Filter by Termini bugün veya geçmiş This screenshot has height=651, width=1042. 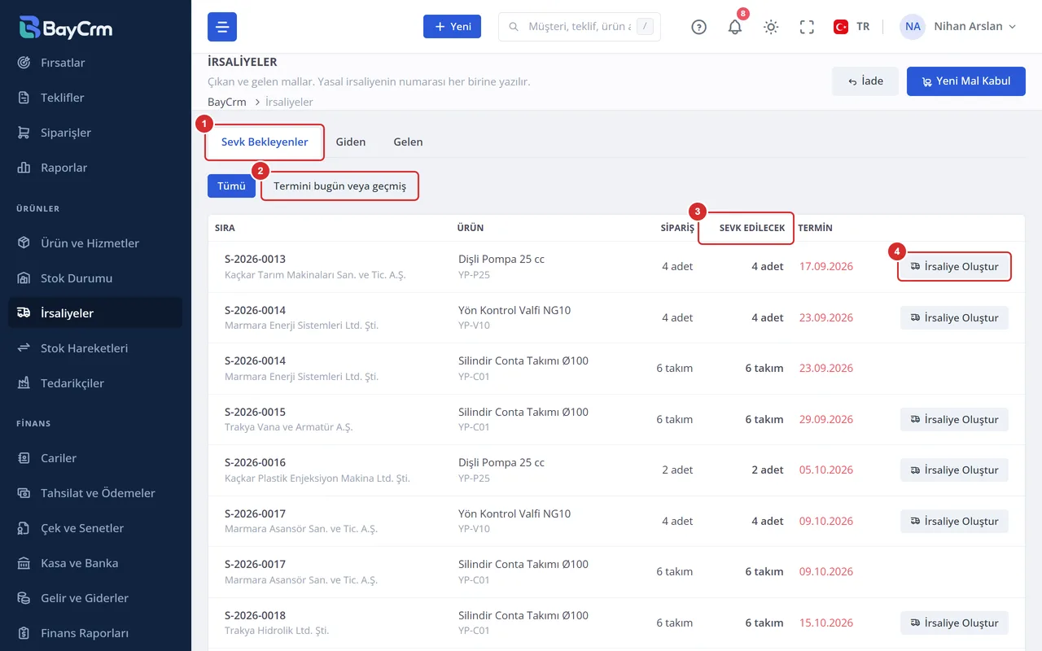click(339, 186)
